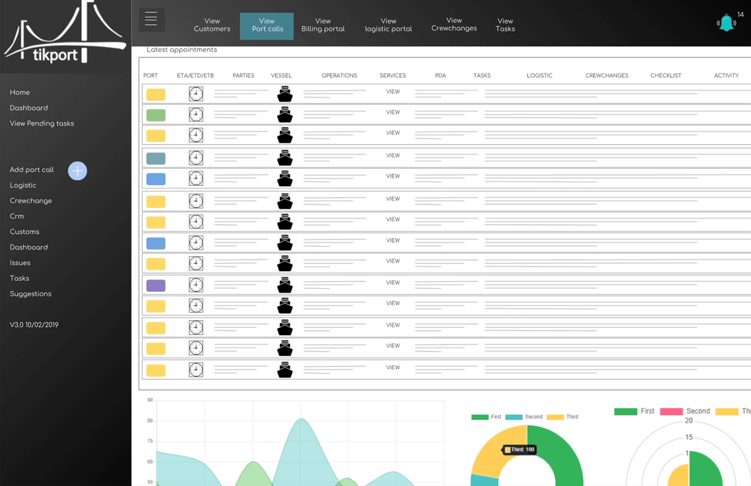Click the yellow port swatch in first row
This screenshot has height=486, width=751.
click(x=156, y=95)
